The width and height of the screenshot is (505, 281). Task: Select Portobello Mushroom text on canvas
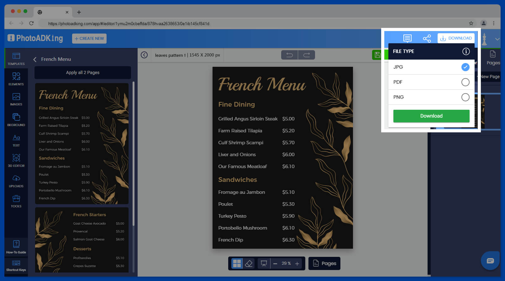[243, 228]
